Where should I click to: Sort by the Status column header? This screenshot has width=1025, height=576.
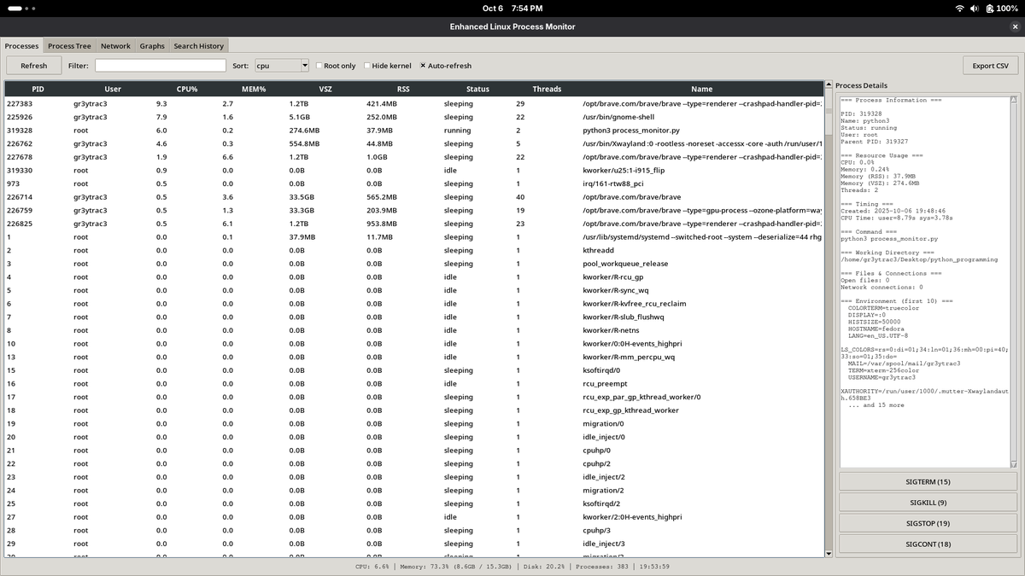pos(477,89)
